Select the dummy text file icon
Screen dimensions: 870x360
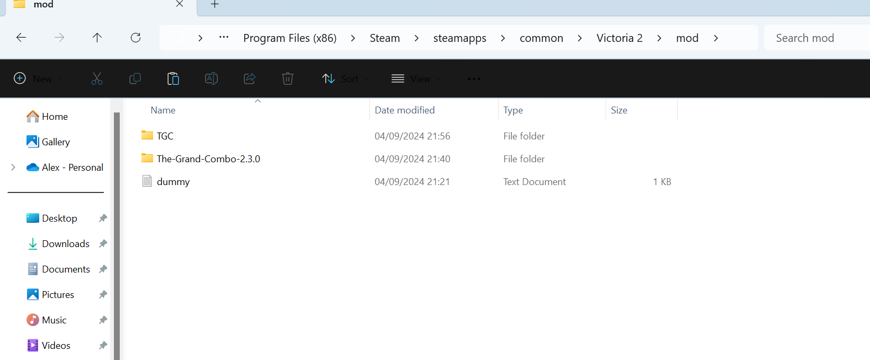[147, 181]
